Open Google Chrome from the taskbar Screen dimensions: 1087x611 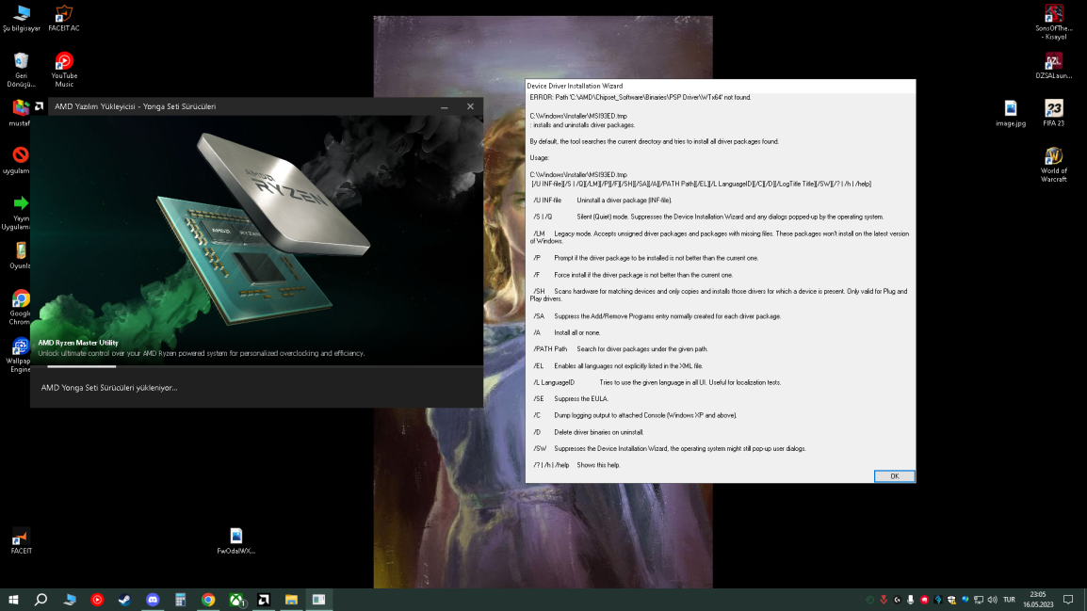[208, 600]
